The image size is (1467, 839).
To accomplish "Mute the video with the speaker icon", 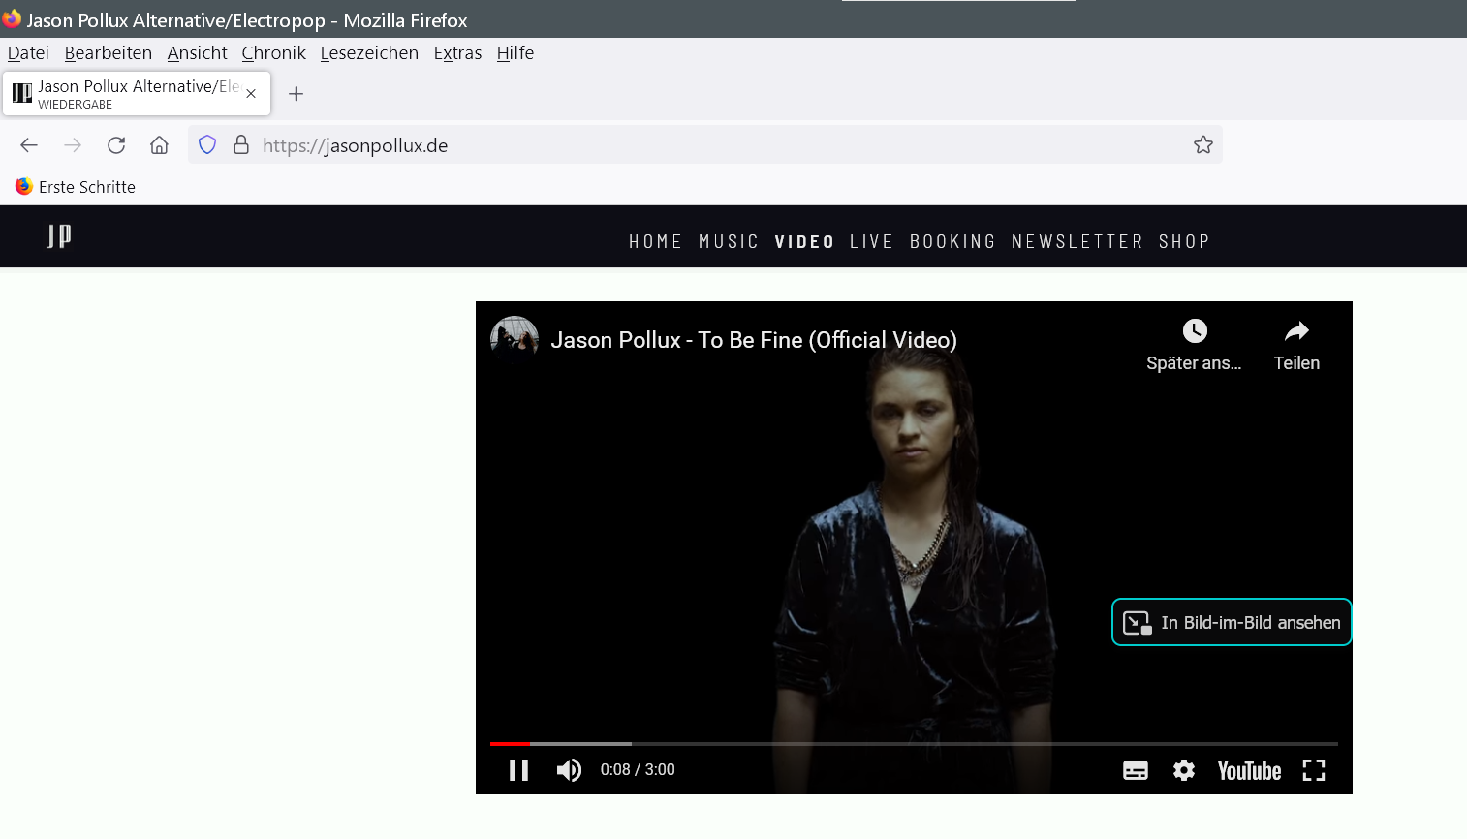I will (x=569, y=770).
